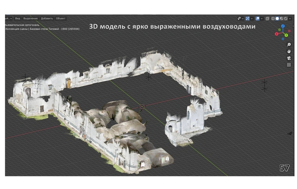Click the slide number 57
Screen dimensions: 297x189
(x=284, y=168)
